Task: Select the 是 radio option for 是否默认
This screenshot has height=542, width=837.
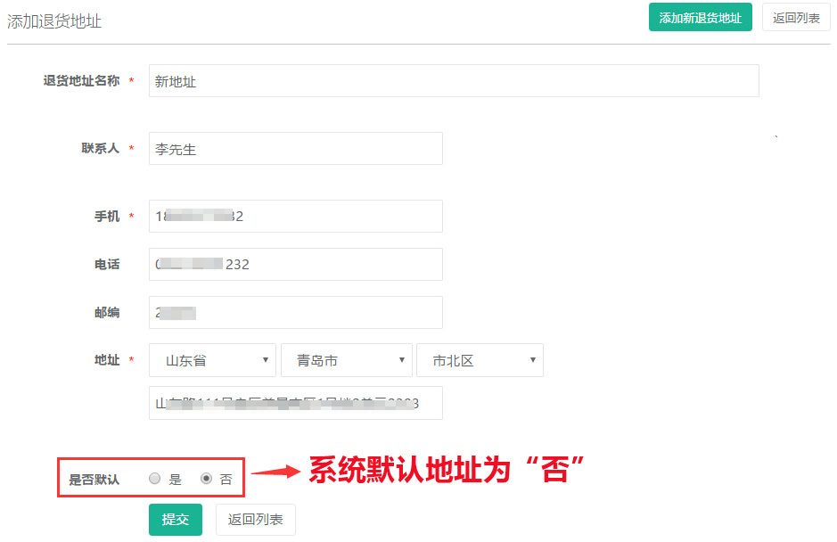Action: coord(155,479)
